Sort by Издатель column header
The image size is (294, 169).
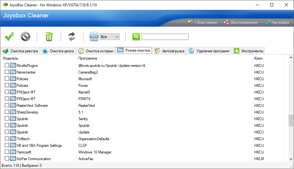pos(10,58)
